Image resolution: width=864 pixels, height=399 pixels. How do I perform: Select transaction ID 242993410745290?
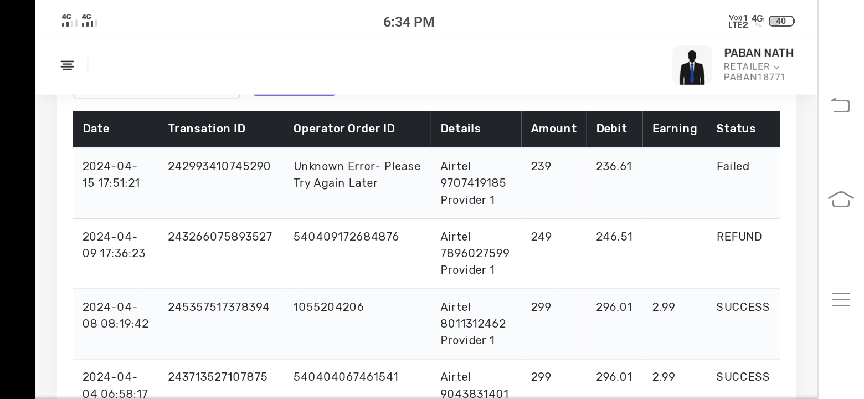pos(219,166)
